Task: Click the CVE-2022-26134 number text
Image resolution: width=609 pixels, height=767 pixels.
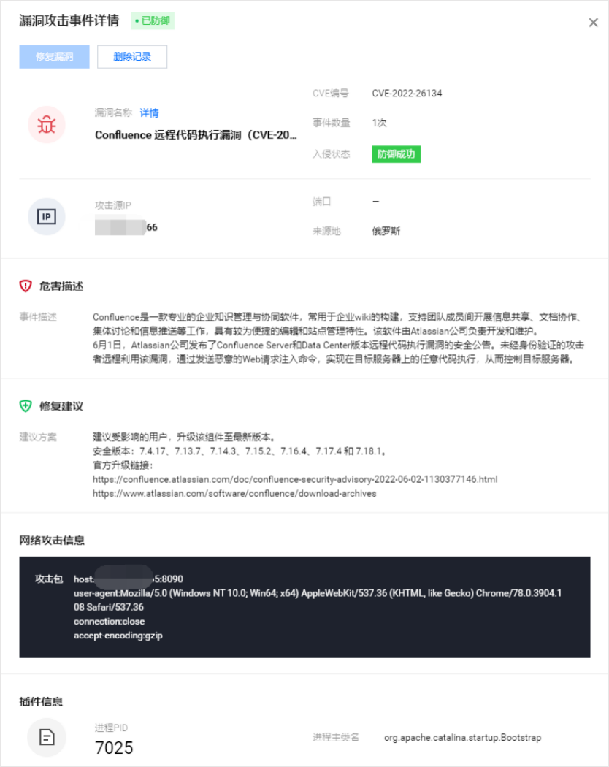Action: 407,94
